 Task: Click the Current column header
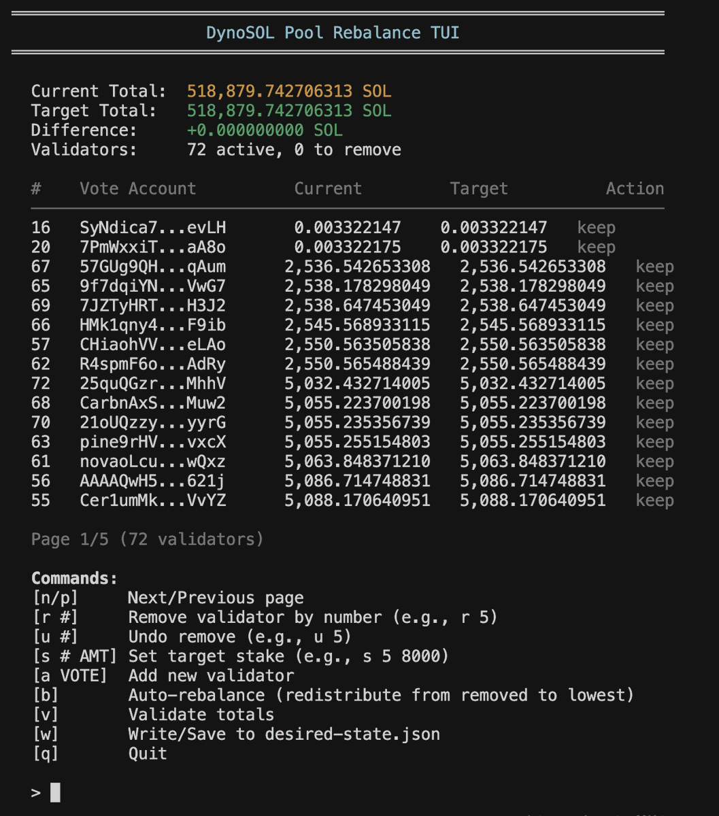point(328,189)
